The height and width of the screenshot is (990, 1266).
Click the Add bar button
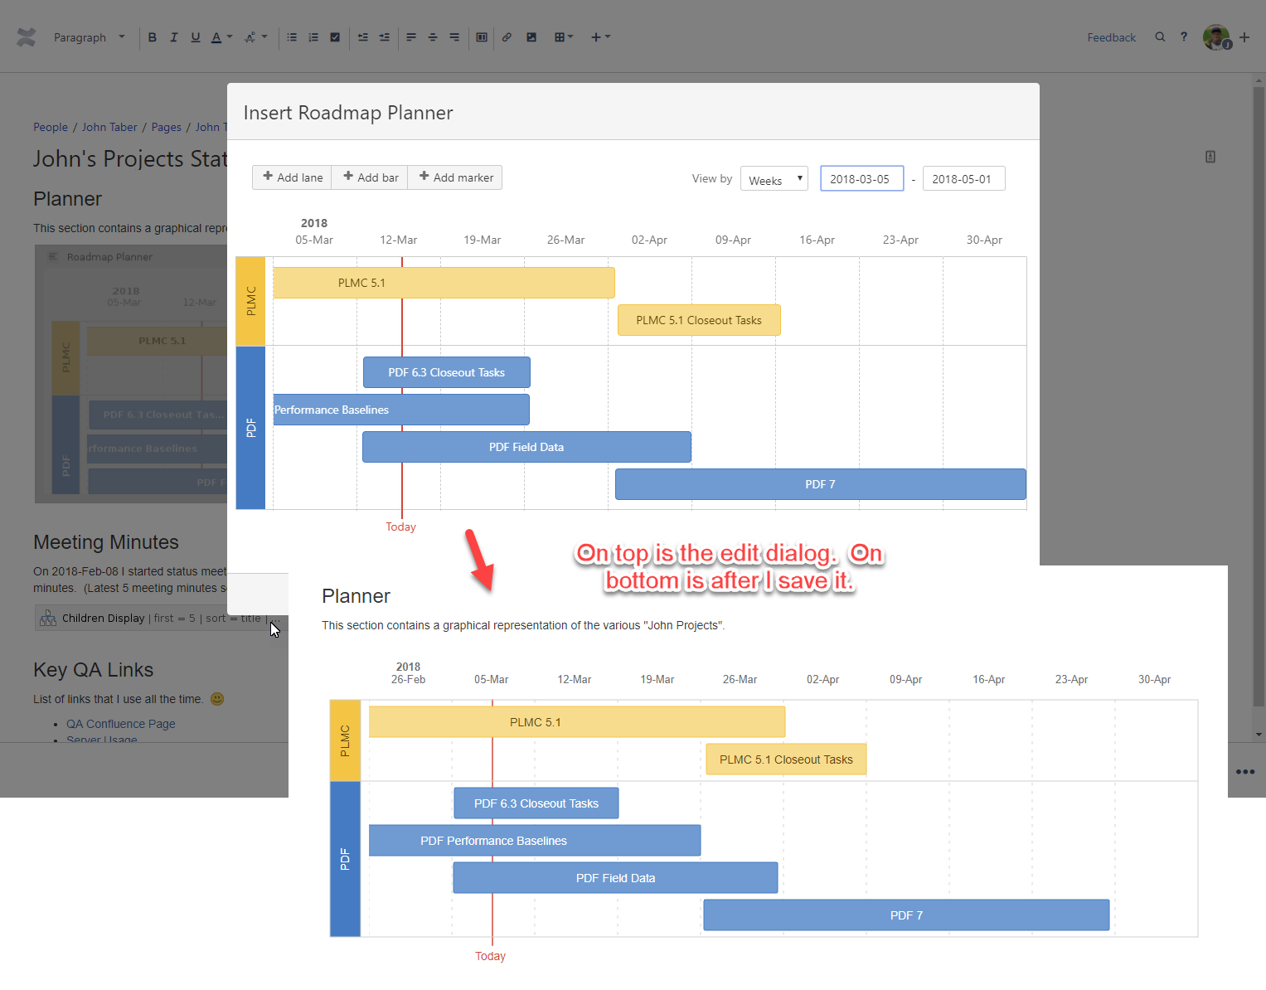[371, 177]
